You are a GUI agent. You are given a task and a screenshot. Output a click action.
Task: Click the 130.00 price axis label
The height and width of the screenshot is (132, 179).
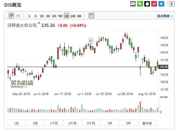[x=164, y=82]
